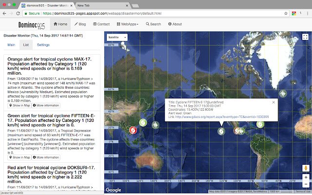Click the green cyclone marker near Taiwan
The width and height of the screenshot is (312, 195).
pyautogui.click(x=143, y=122)
